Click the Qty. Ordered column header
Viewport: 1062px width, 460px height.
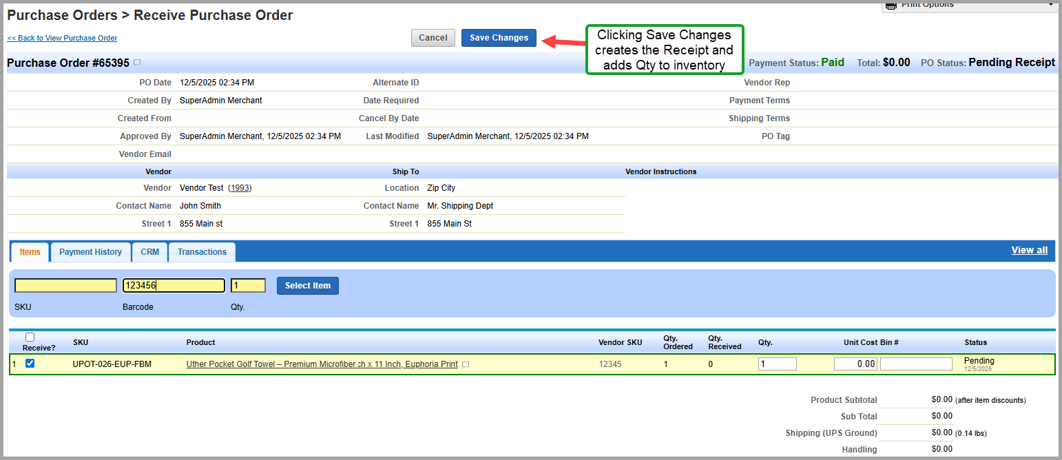point(678,342)
